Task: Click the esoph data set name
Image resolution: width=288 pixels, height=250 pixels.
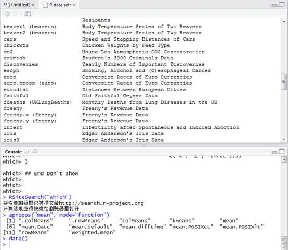Action: coord(11,71)
